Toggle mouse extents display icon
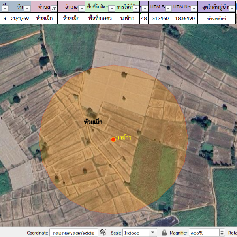This screenshot has height=237, width=237. click(103, 233)
